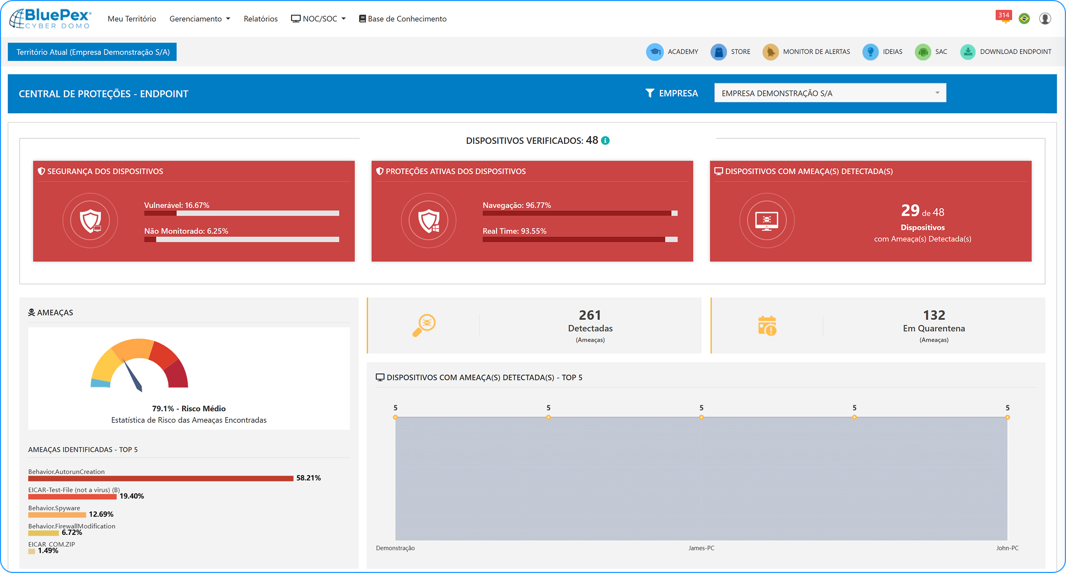
Task: Click the Segurança dos Dispositivos card title
Action: pyautogui.click(x=105, y=172)
